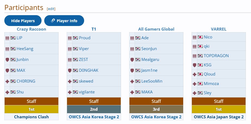Open the OWCS Asia Japan Stage 2 link
This screenshot has width=251, height=124.
219,117
